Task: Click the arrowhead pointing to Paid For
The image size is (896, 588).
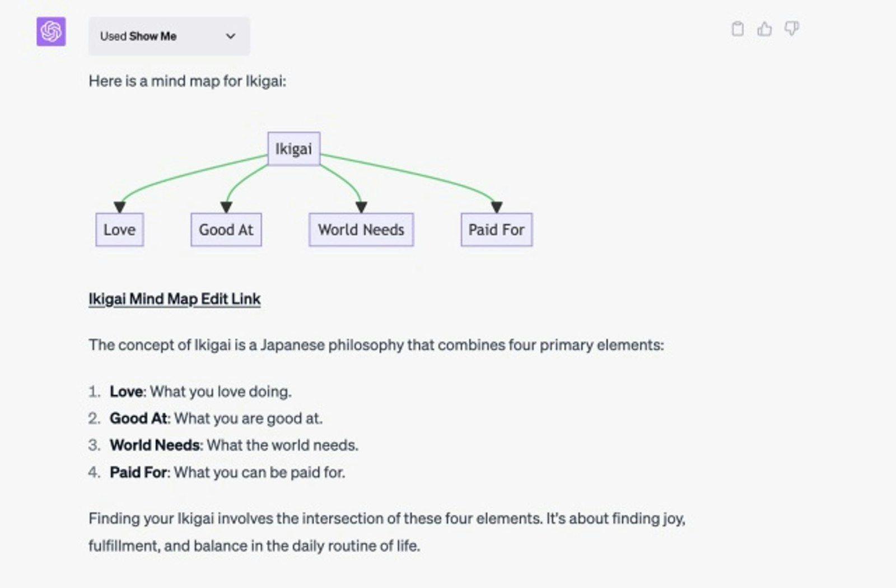Action: (496, 206)
